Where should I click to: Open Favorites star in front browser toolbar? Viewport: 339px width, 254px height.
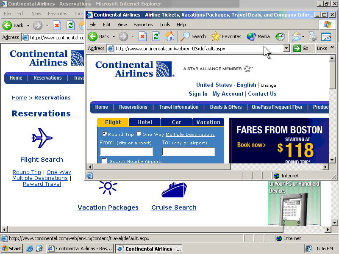point(226,36)
